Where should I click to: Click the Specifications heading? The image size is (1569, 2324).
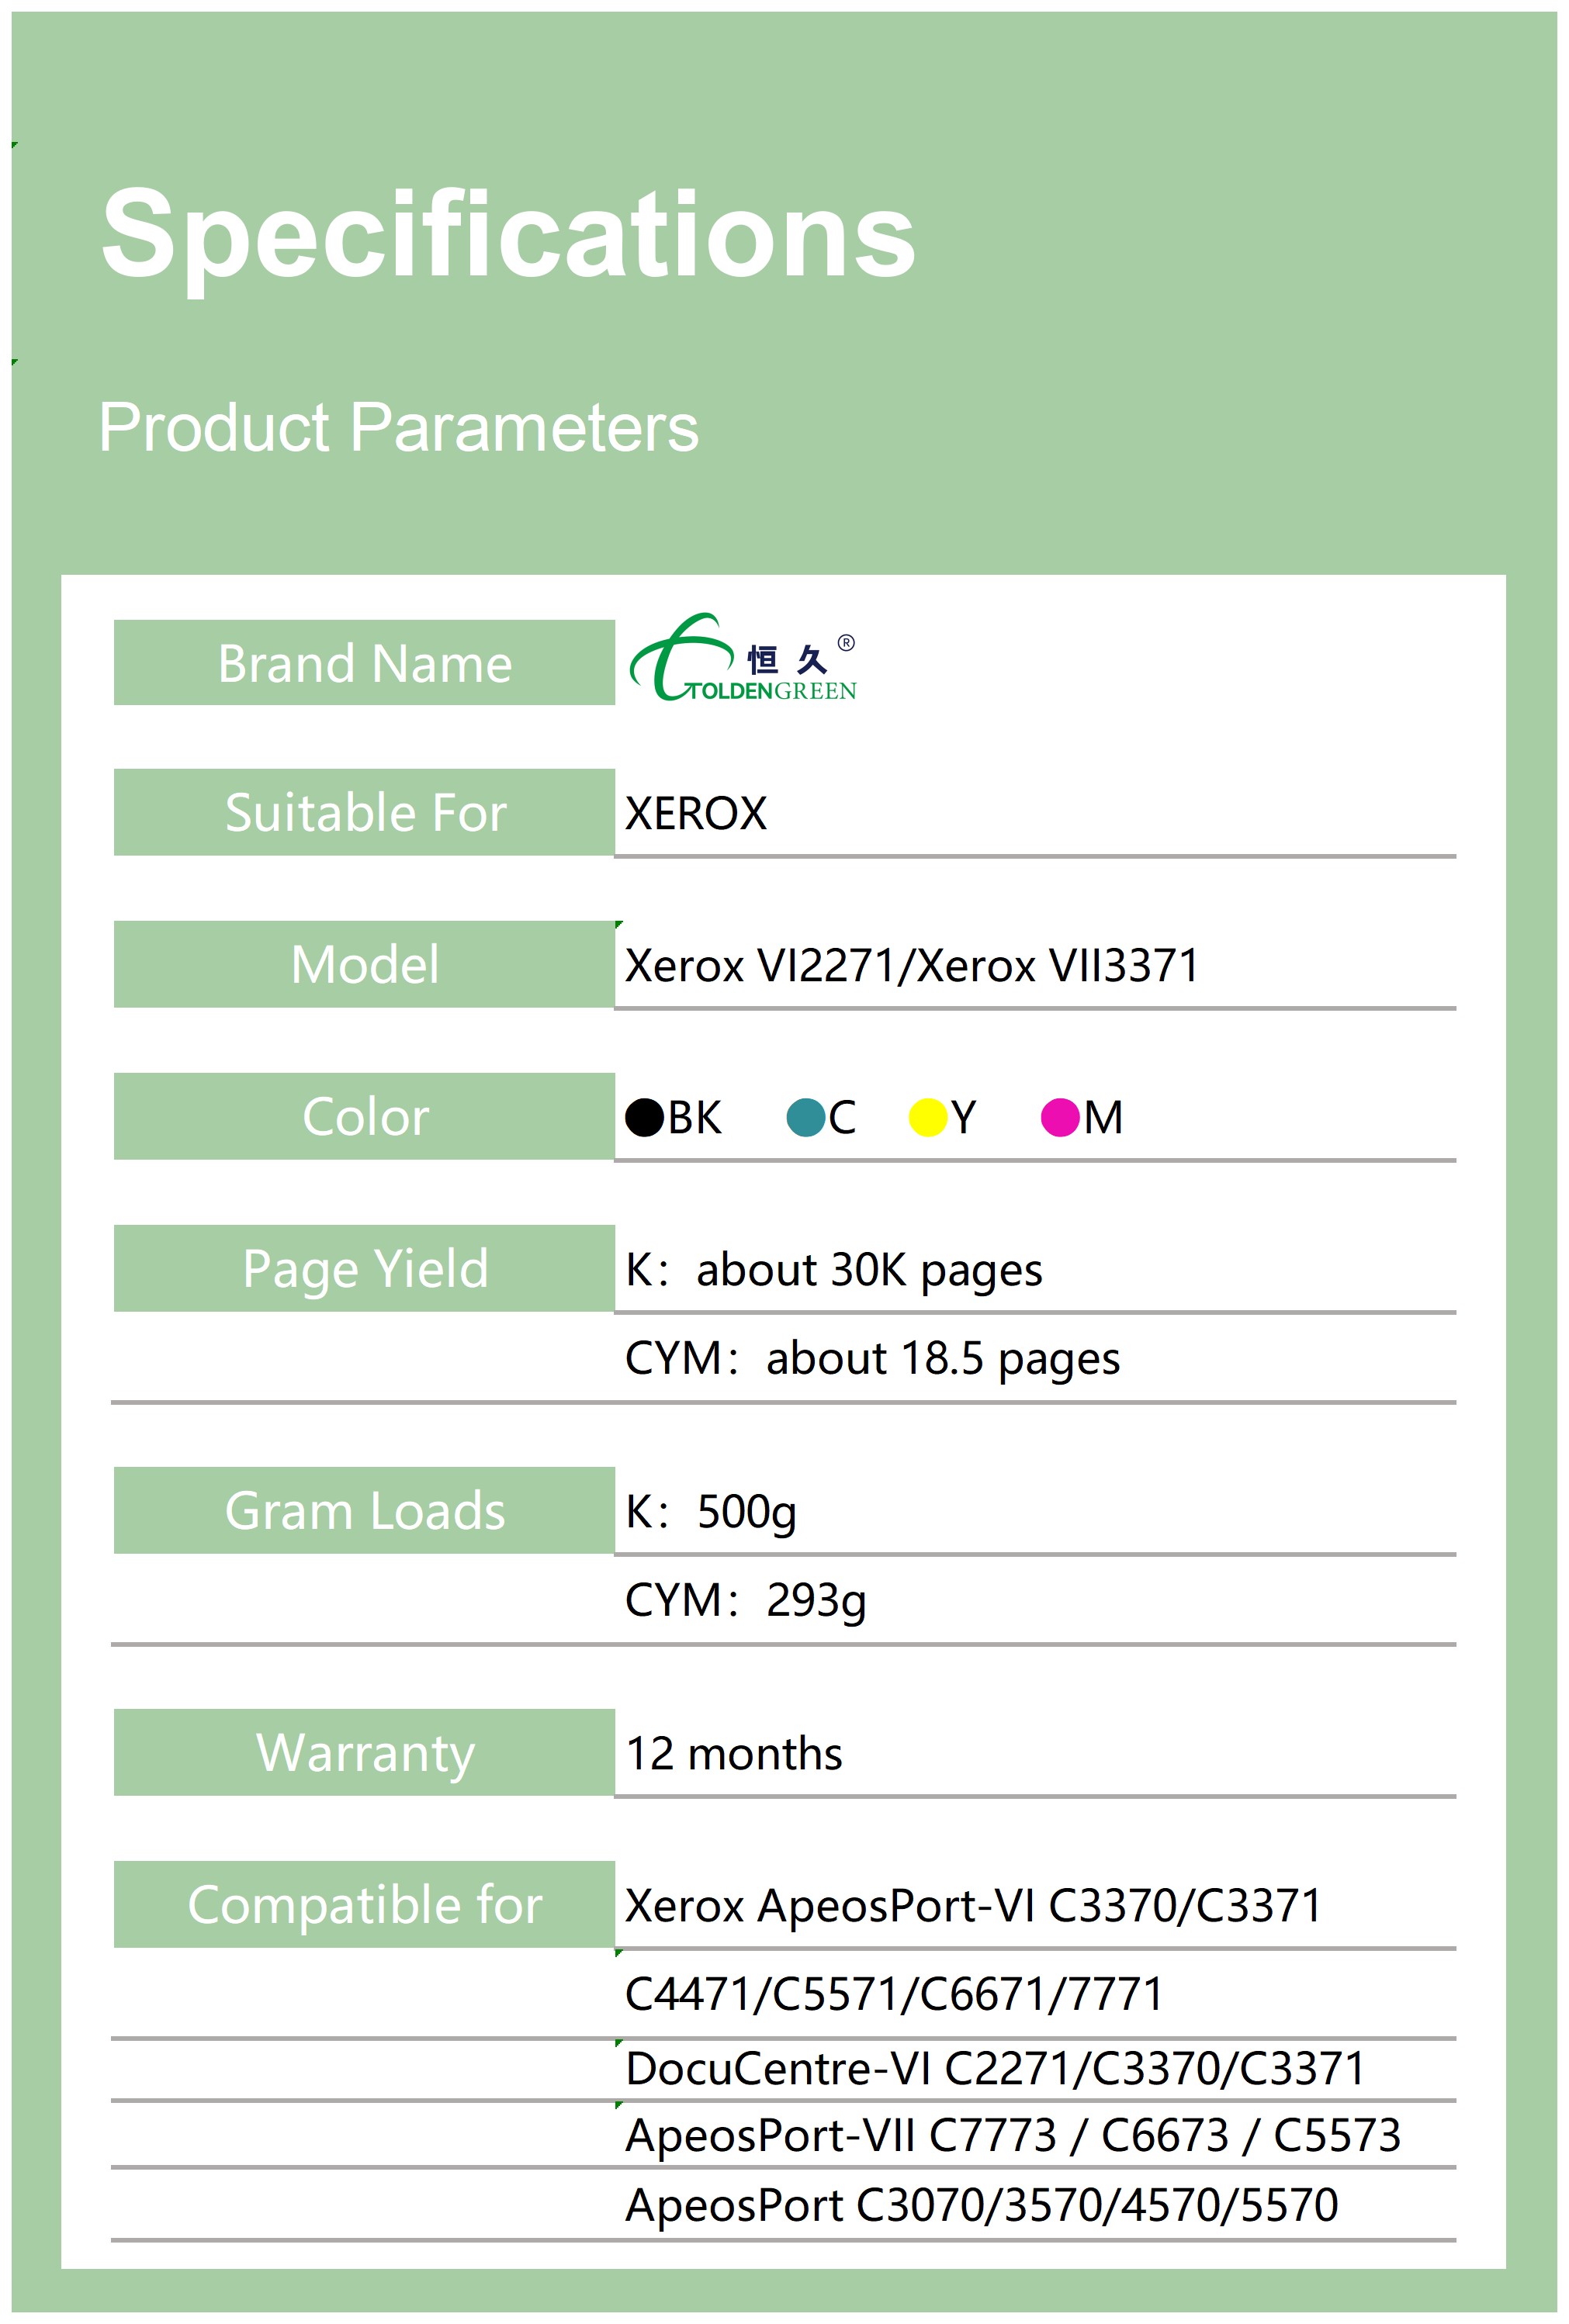[x=508, y=236]
